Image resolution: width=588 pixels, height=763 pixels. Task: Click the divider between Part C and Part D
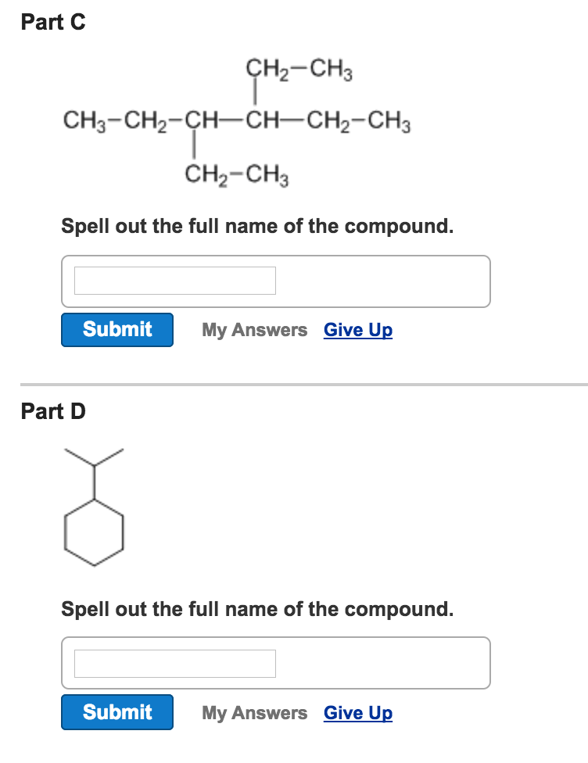[x=294, y=383]
